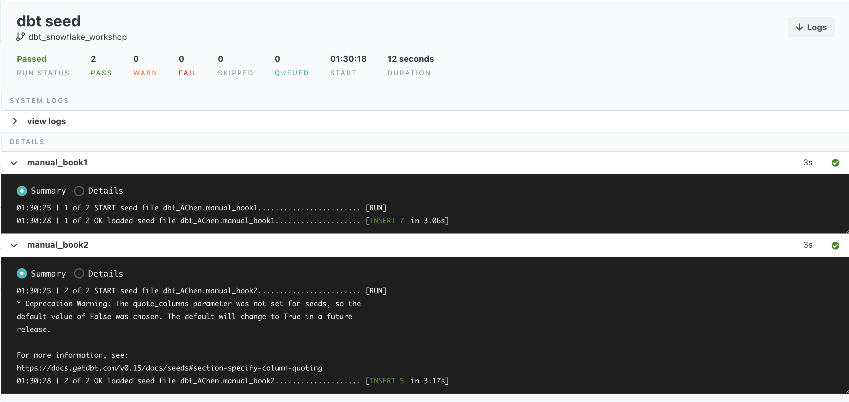Click the green success checkmark for manual_book2
The width and height of the screenshot is (849, 402).
coord(835,245)
